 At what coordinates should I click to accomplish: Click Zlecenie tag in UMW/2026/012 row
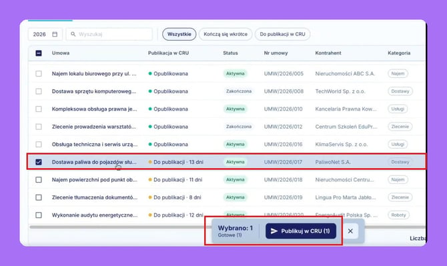[400, 127]
